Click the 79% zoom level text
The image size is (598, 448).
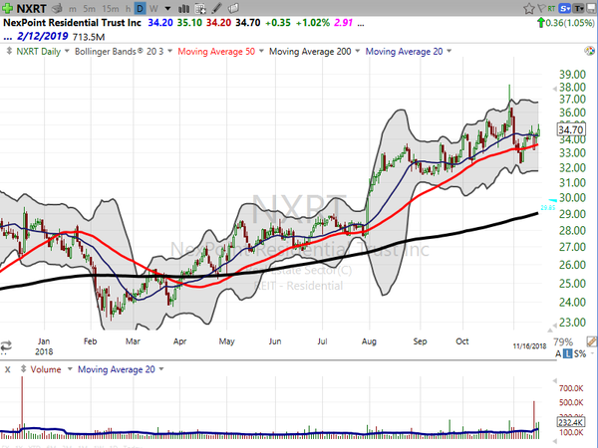(563, 341)
